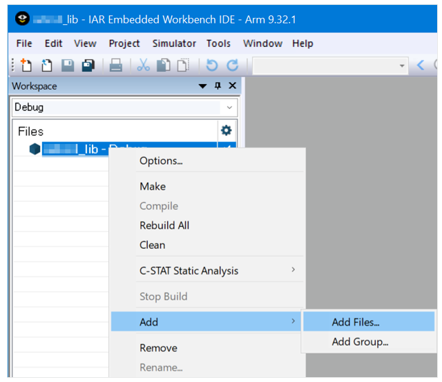
Task: Open the Workspace panel position dropdown arrow
Action: [202, 86]
